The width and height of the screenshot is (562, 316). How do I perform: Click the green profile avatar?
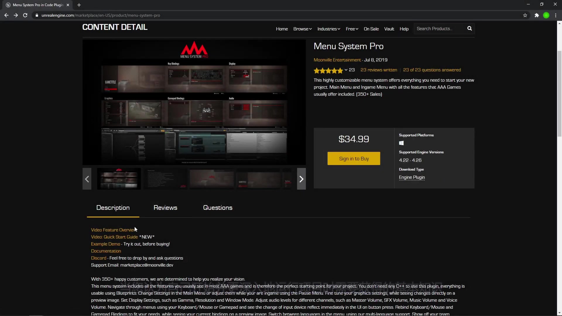[546, 15]
